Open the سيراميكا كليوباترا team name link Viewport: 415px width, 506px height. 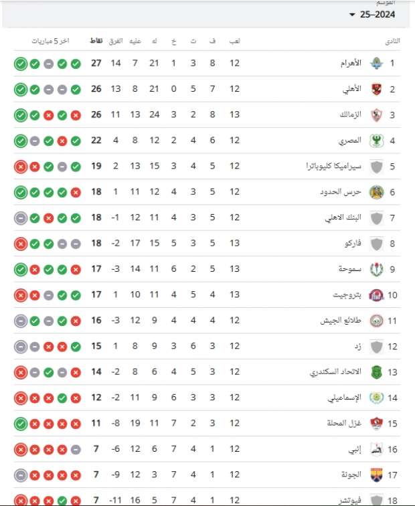334,167
